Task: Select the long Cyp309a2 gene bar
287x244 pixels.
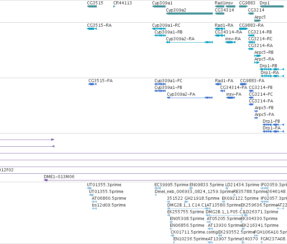Action: click(189, 14)
